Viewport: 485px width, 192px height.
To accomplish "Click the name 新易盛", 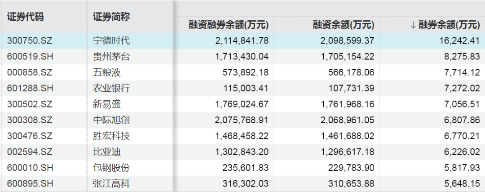I will [107, 104].
